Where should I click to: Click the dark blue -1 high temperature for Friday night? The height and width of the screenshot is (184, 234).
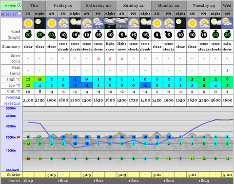pos(75,79)
